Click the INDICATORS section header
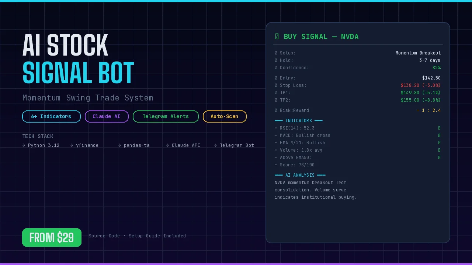Viewport: 472px width, 265px height. [299, 121]
